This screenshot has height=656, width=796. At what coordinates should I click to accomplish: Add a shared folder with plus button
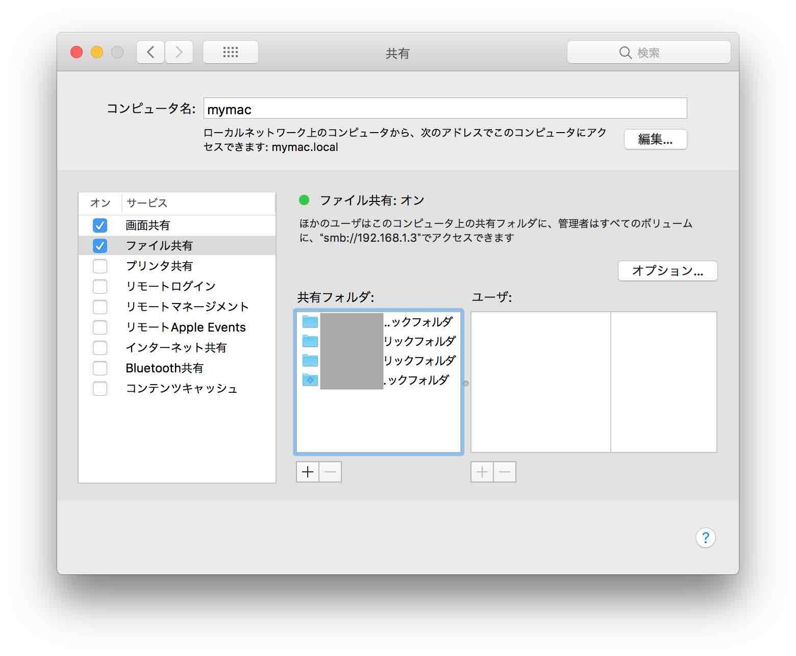click(x=308, y=472)
